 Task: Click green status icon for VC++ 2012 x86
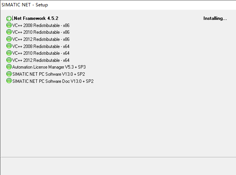pyautogui.click(x=9, y=39)
